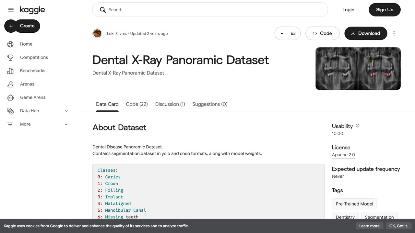
Task: Click the upvote count 63
Action: 293,33
